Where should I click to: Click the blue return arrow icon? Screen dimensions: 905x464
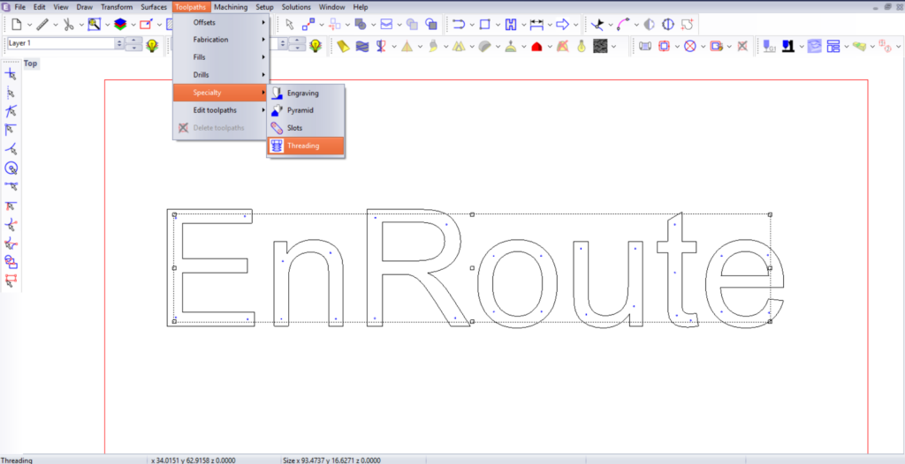[459, 25]
